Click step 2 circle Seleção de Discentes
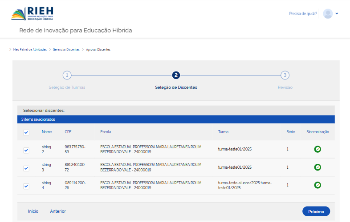Screen dimensions: 350x222 [x=176, y=75]
